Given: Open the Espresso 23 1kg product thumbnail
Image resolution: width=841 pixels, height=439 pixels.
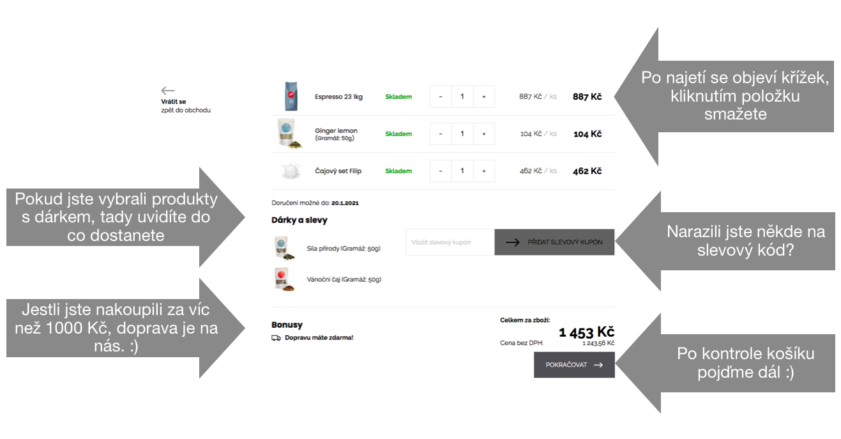Looking at the screenshot, I should (289, 96).
